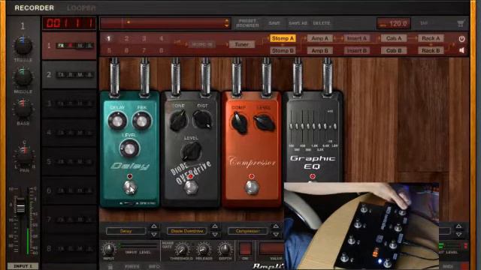Image resolution: width=481 pixels, height=270 pixels.
Task: Toggle the red On button
Action: click(246, 248)
